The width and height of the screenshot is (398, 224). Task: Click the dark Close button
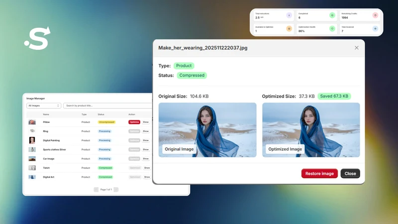(350, 173)
